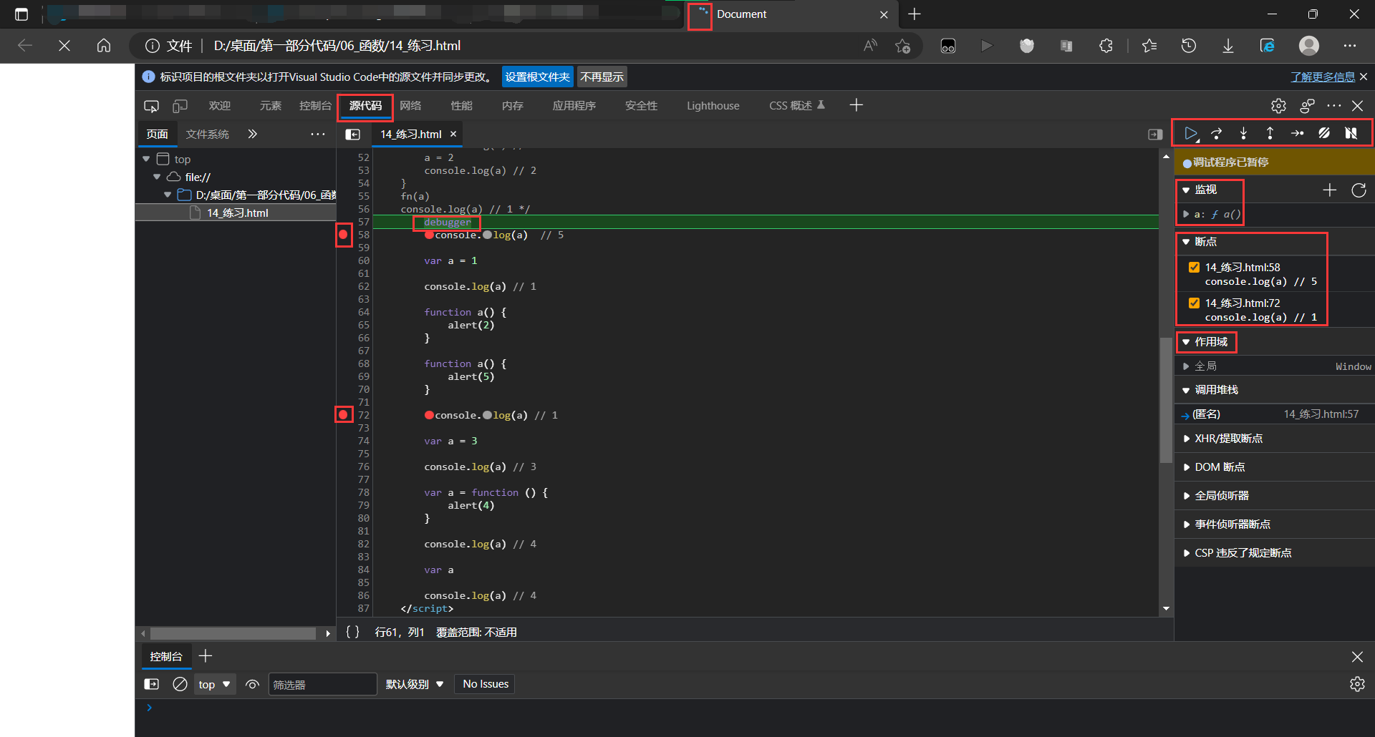This screenshot has width=1375, height=737.
Task: Click the single Step arrow icon
Action: (x=1297, y=133)
